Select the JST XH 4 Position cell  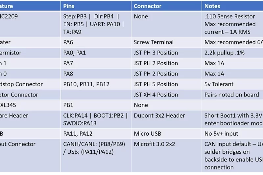(x=156, y=95)
